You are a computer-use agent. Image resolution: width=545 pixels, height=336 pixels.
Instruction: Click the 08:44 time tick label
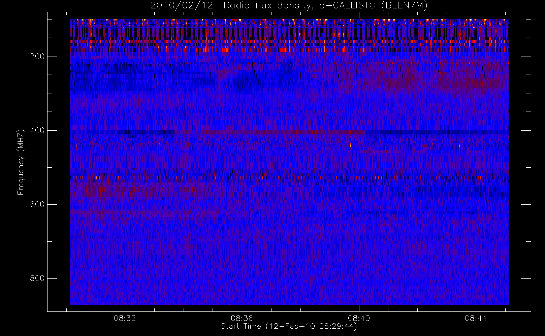coord(476,318)
